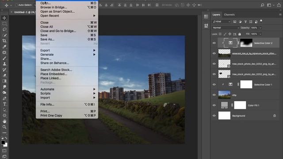Image resolution: width=283 pixels, height=159 pixels.
Task: Click the share icon at top right
Action: click(279, 5)
